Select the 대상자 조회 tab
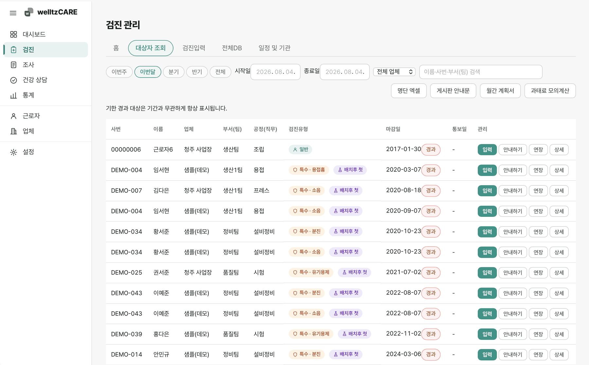This screenshot has height=365, width=589. (151, 48)
